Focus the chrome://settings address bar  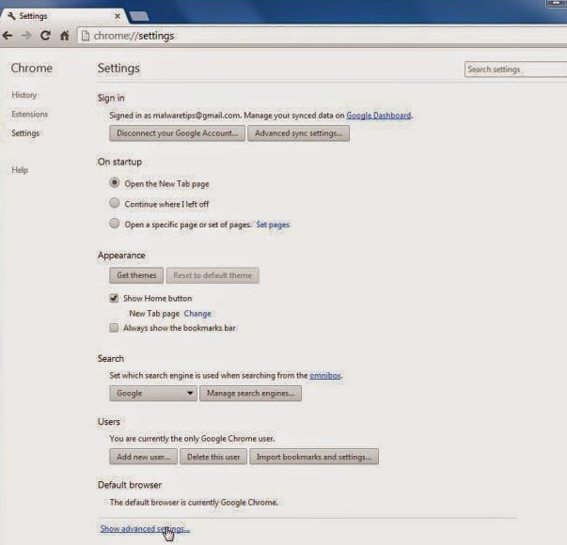pos(322,36)
